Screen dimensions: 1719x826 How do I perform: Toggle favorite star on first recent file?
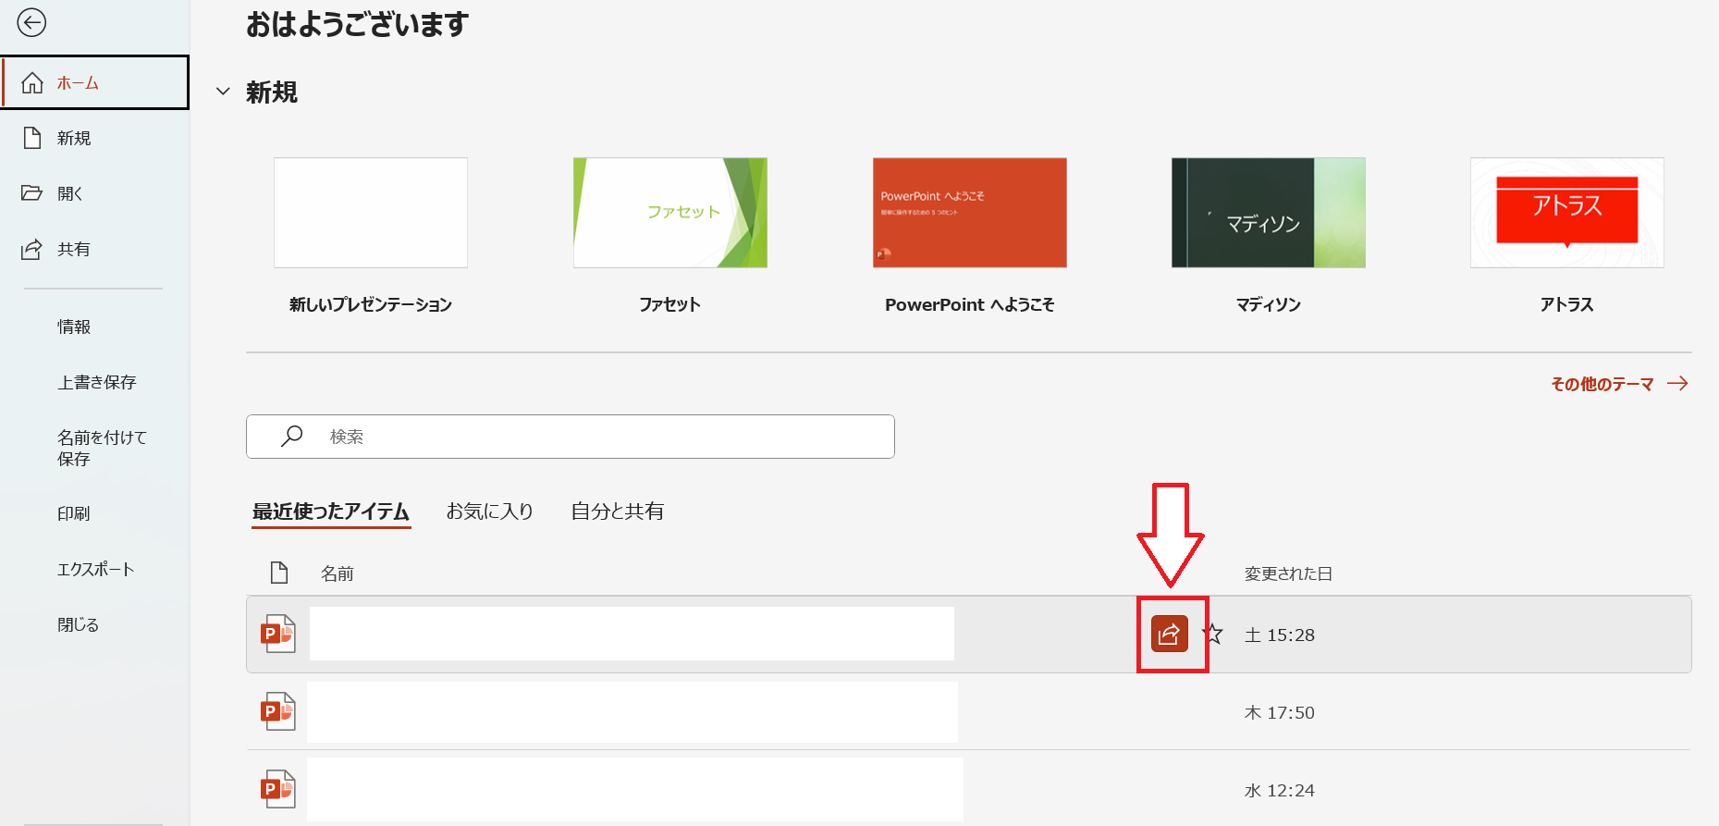(1213, 635)
